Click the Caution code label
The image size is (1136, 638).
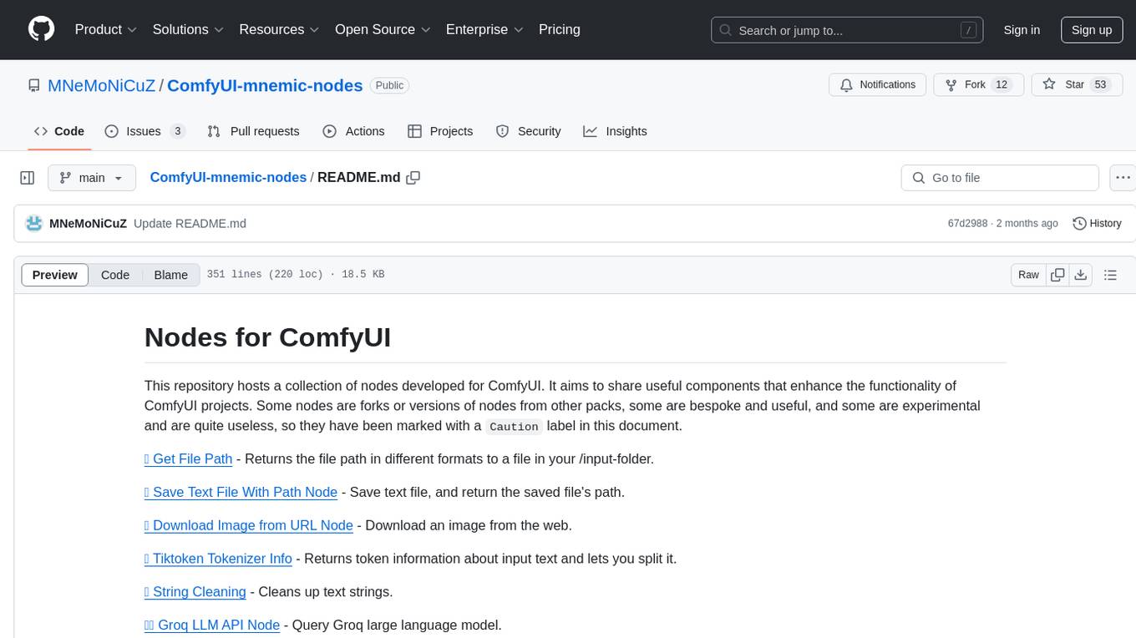514,427
